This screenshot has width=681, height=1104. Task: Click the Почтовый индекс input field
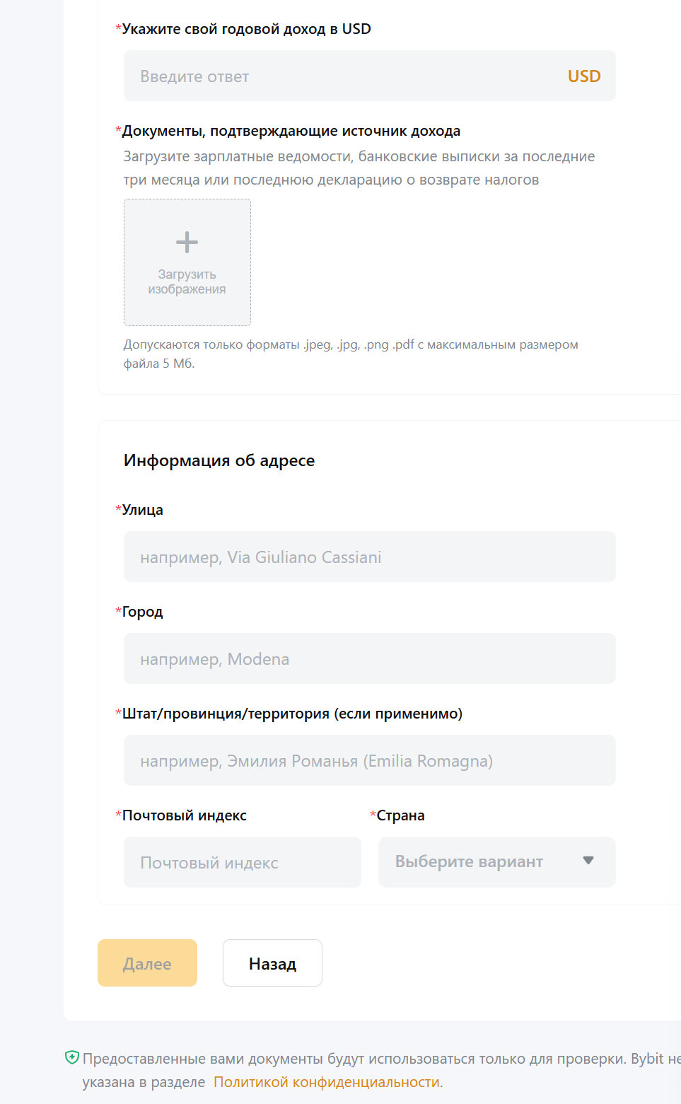[242, 863]
